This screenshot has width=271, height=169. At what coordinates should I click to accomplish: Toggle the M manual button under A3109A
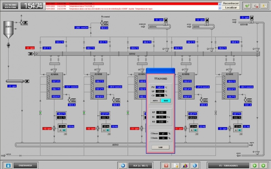pos(64,130)
